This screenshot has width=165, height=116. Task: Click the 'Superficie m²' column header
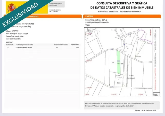tap(75, 45)
